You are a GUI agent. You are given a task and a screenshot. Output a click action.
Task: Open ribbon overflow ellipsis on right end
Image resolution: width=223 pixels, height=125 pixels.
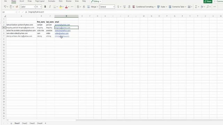pyautogui.click(x=215, y=7)
